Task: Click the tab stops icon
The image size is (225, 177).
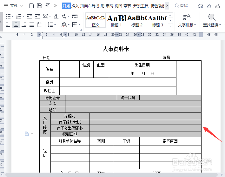Action: click(75, 16)
